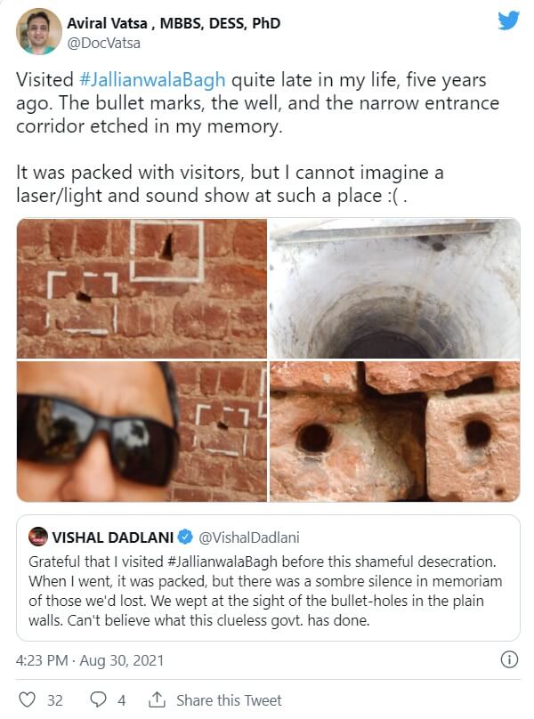This screenshot has width=534, height=719.
Task: Open Aviral Vatsa's profile picture
Action: click(39, 32)
